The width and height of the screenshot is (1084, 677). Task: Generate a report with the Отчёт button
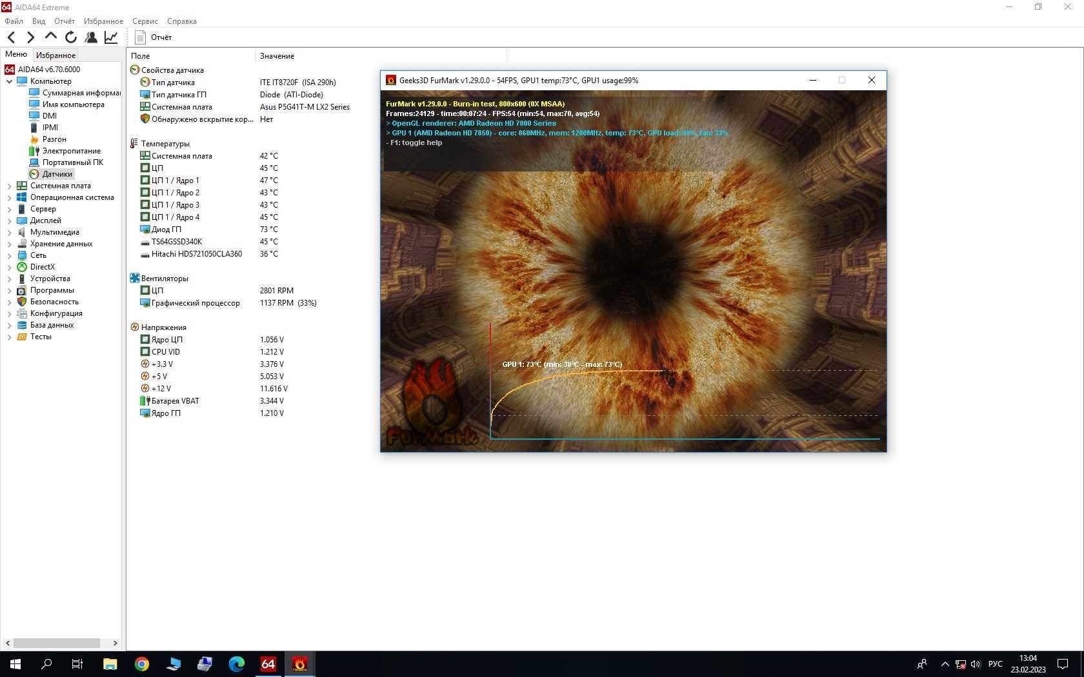click(x=154, y=37)
